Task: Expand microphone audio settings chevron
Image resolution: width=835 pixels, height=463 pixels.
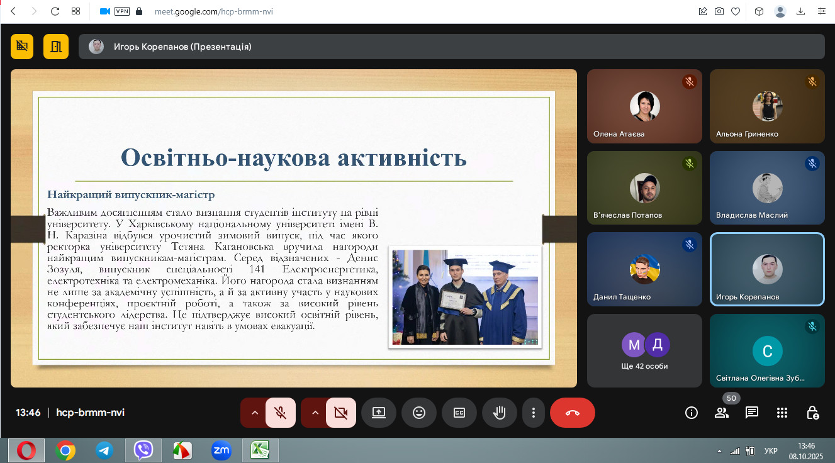Action: point(255,413)
